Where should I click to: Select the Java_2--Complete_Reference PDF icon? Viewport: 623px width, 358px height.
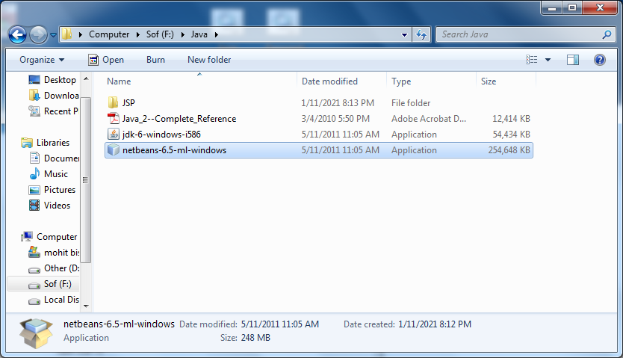114,118
